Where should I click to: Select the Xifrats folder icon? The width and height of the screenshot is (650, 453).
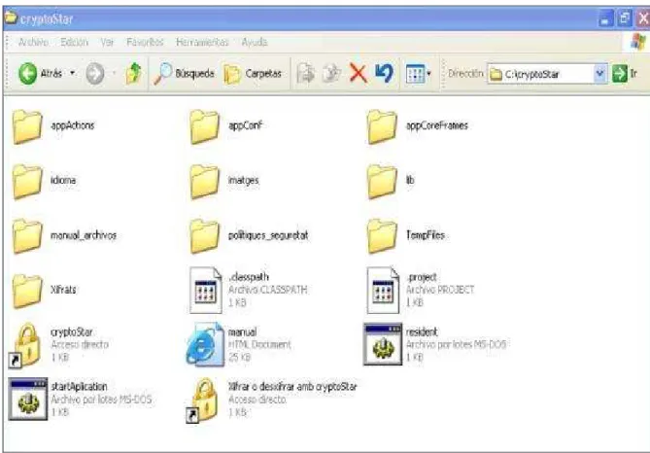[x=27, y=291]
